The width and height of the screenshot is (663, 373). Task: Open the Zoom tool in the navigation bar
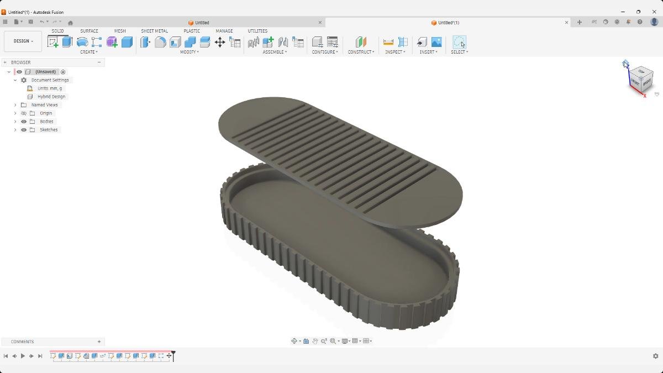tap(324, 340)
